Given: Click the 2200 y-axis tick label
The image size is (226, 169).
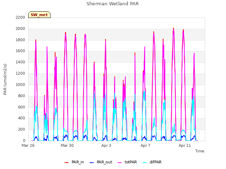Looking at the screenshot, I should (x=20, y=17).
